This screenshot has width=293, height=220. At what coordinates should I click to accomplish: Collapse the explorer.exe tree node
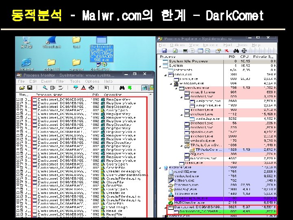(x=160, y=168)
